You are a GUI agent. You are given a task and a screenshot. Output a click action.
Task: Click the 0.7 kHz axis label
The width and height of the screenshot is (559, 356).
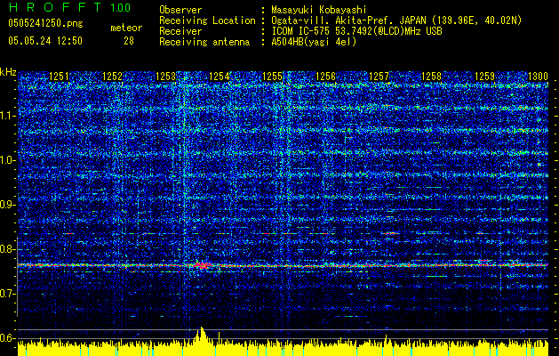[x=7, y=294]
